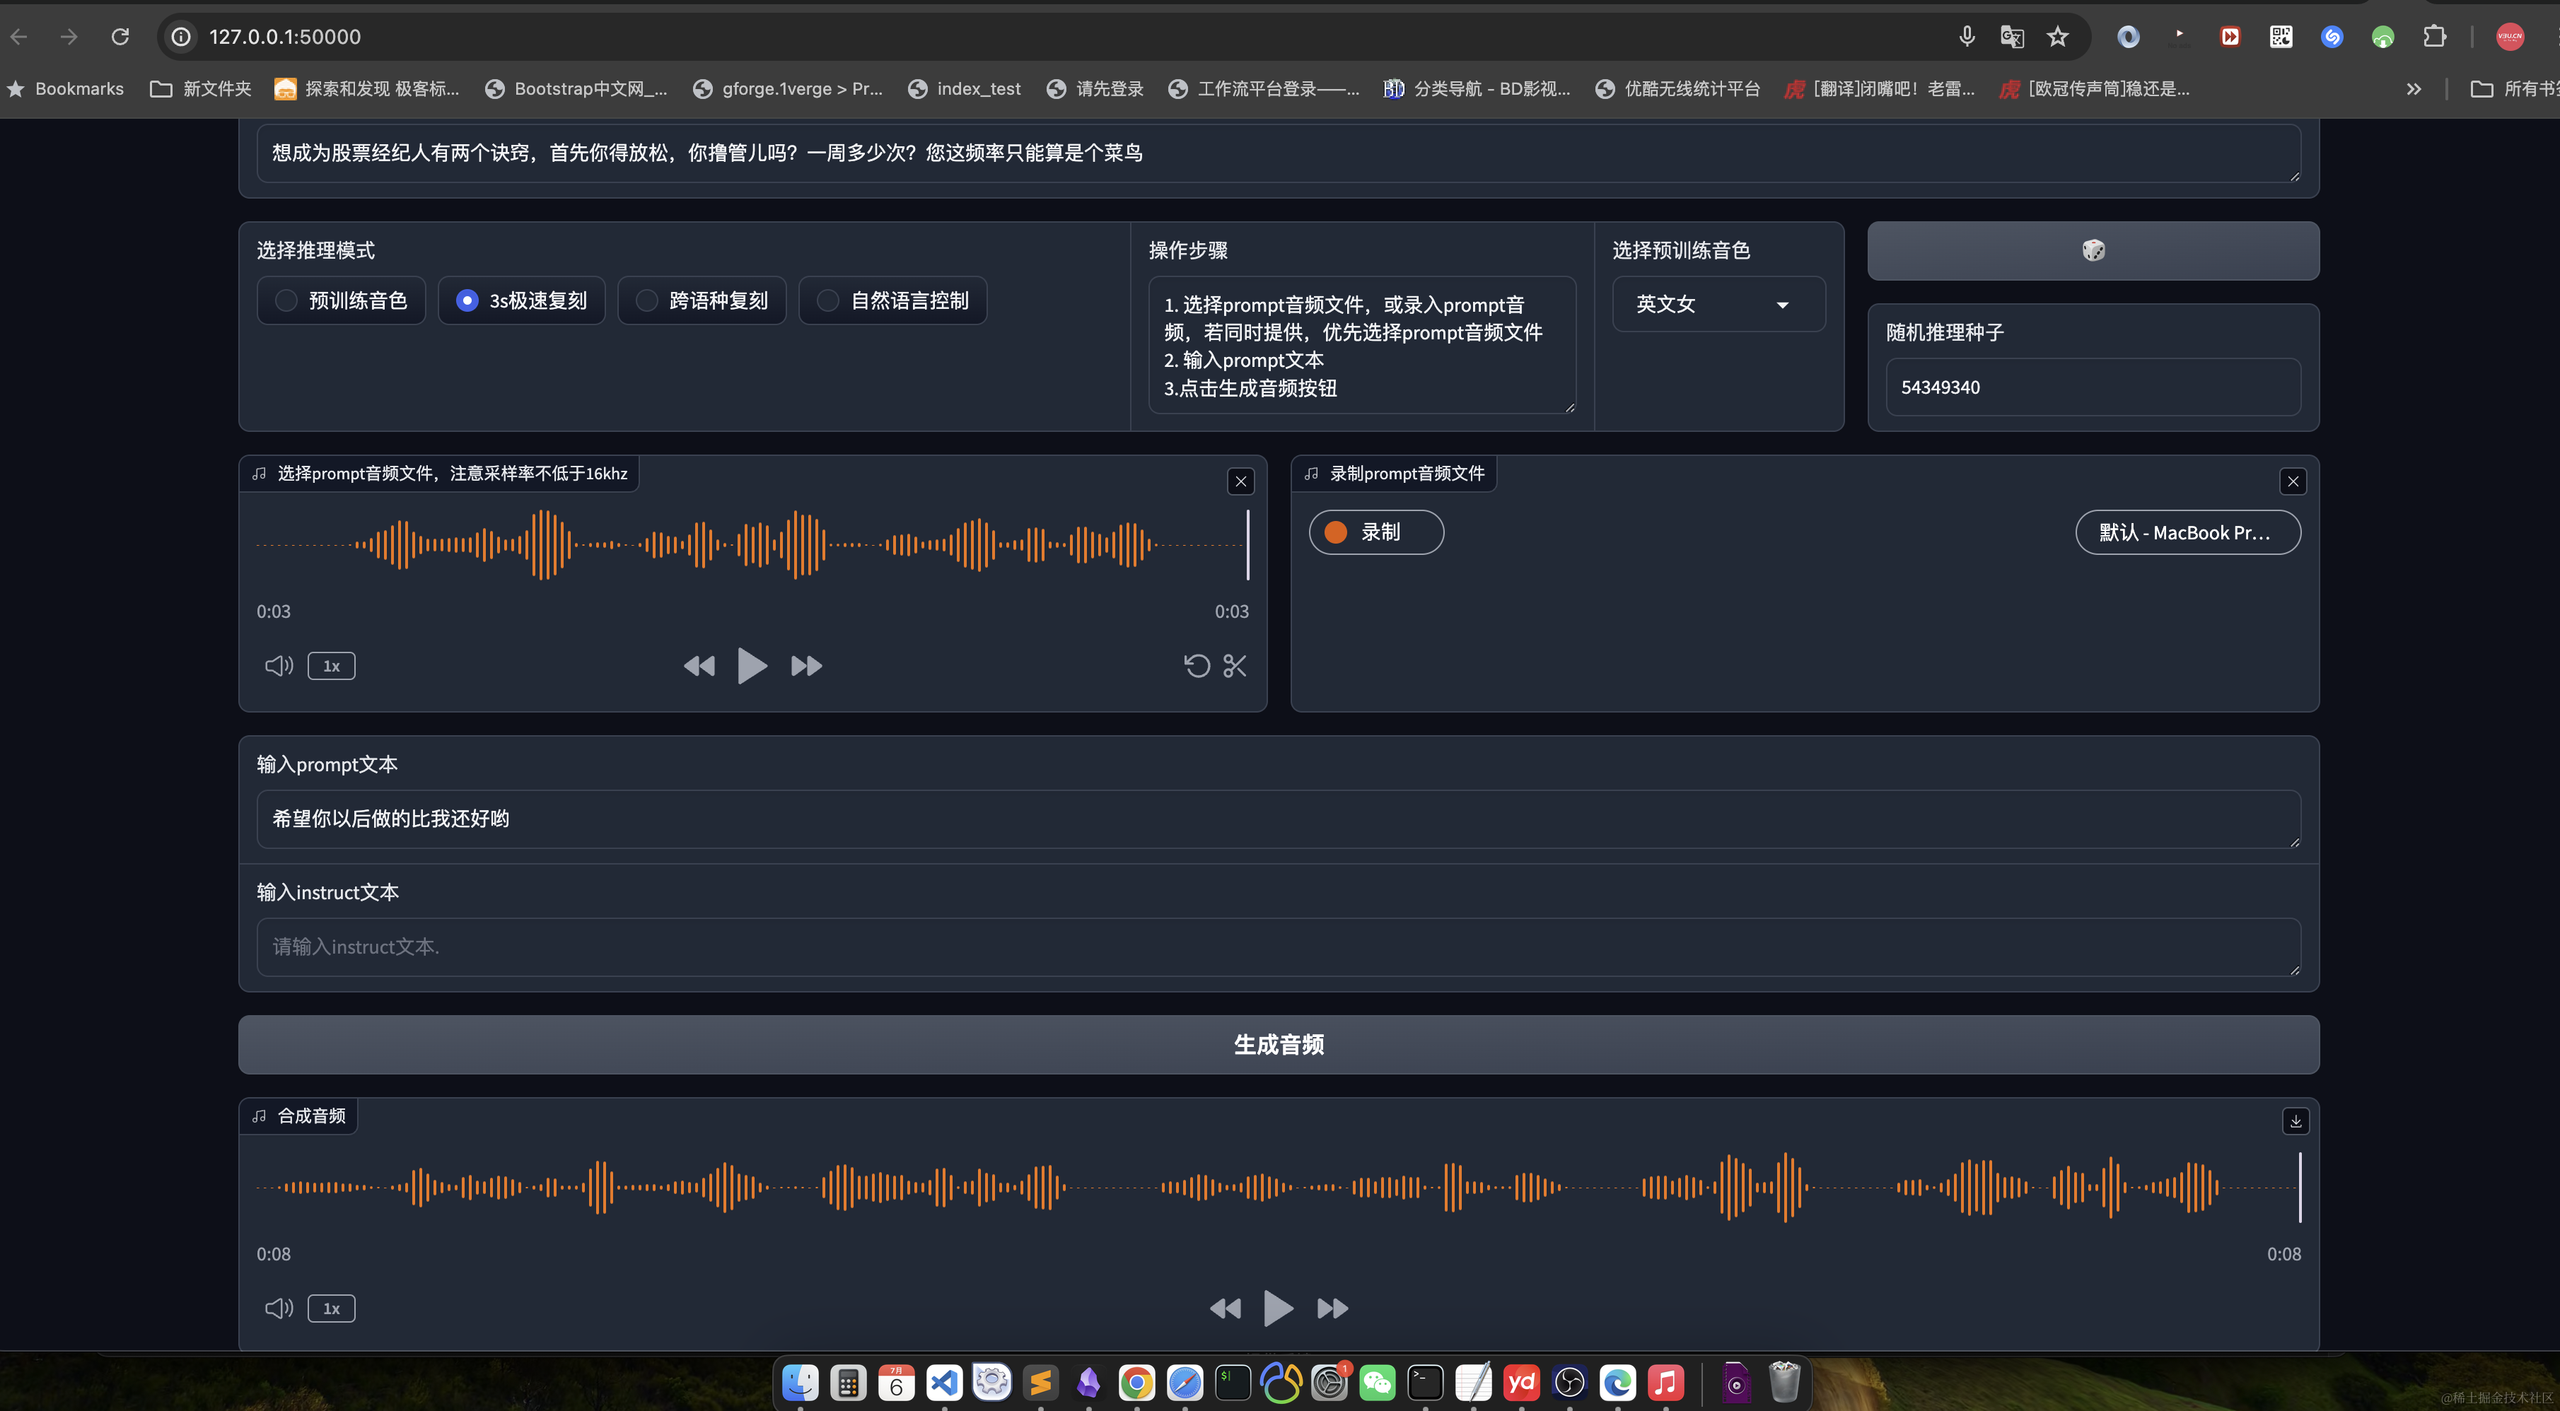
Task: Launch Visual Studio Code from dock
Action: click(944, 1382)
